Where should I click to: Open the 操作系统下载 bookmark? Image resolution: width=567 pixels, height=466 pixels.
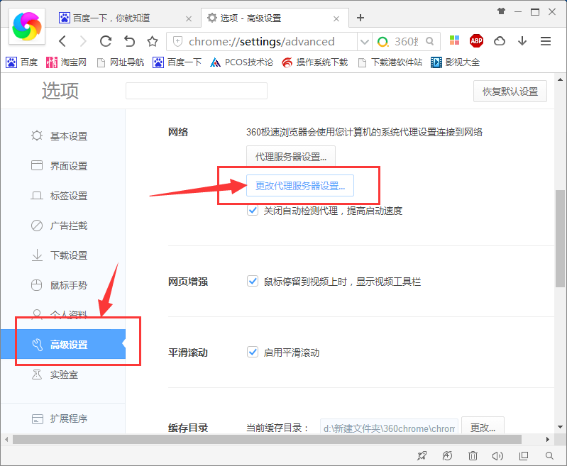[x=314, y=62]
